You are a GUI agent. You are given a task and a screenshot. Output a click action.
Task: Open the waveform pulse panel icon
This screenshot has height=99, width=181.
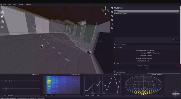tap(112, 24)
